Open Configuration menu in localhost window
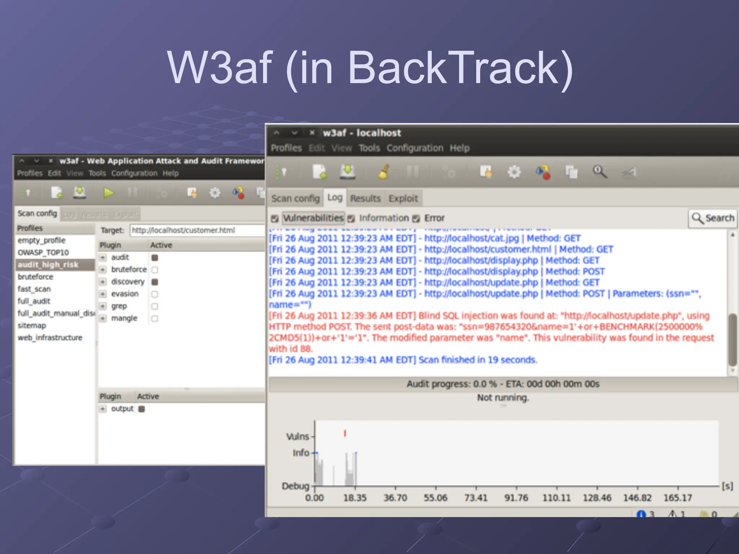 coord(415,148)
